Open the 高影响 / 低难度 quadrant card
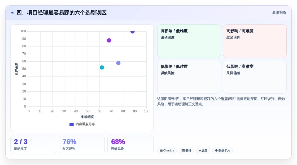 pos(189,41)
